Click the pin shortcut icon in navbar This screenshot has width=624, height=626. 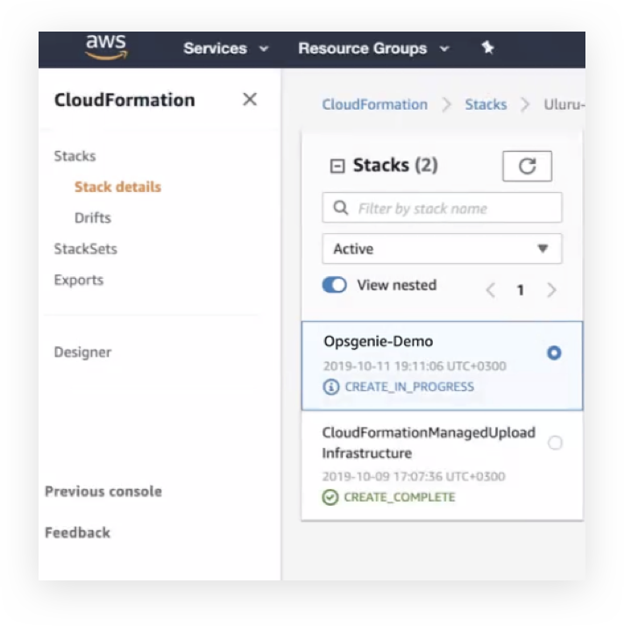click(488, 48)
